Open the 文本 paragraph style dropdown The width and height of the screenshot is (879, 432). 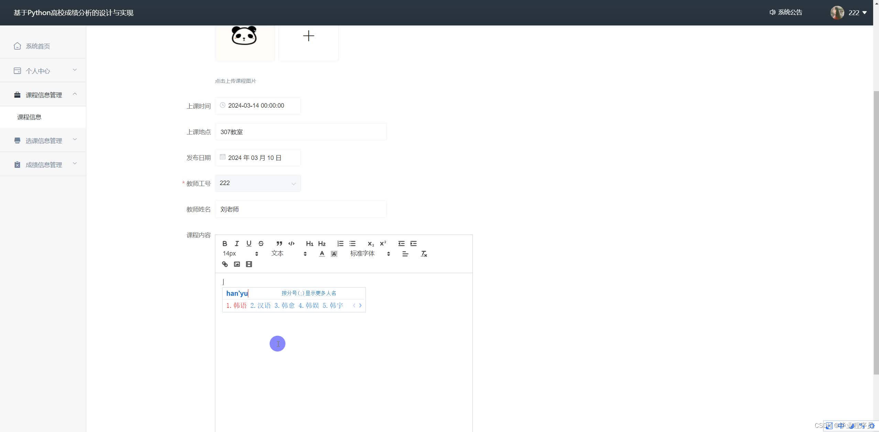pos(289,254)
